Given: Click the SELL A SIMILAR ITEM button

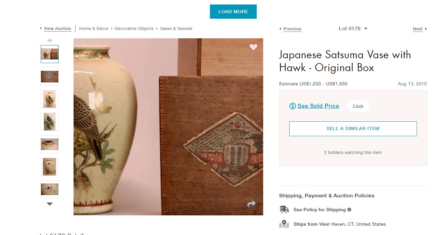Looking at the screenshot, I should 353,128.
